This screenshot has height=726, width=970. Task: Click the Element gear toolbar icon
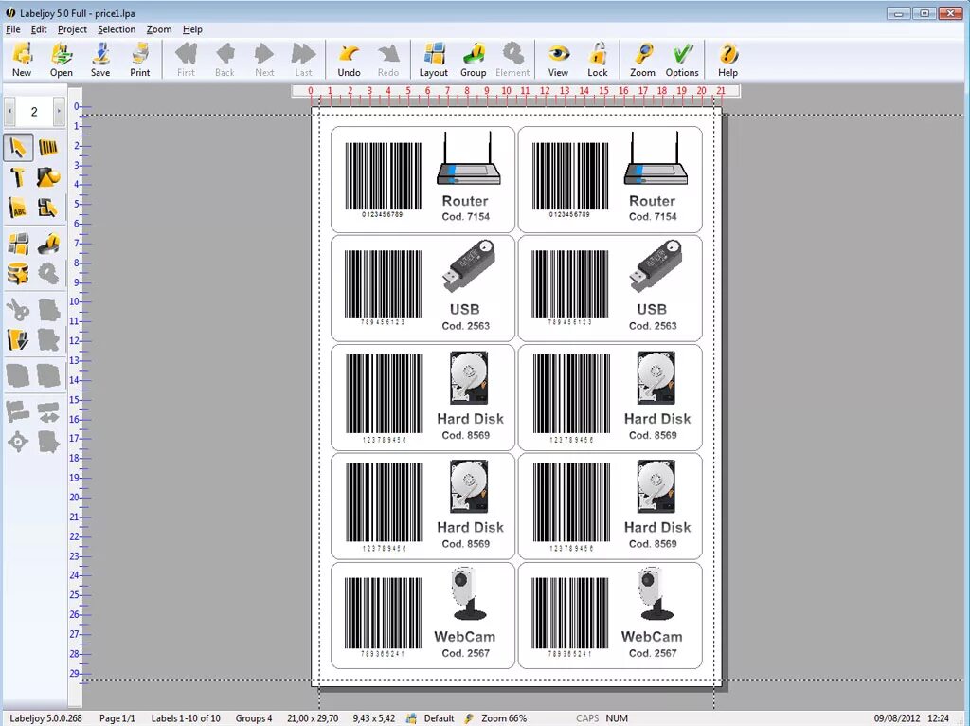(512, 60)
